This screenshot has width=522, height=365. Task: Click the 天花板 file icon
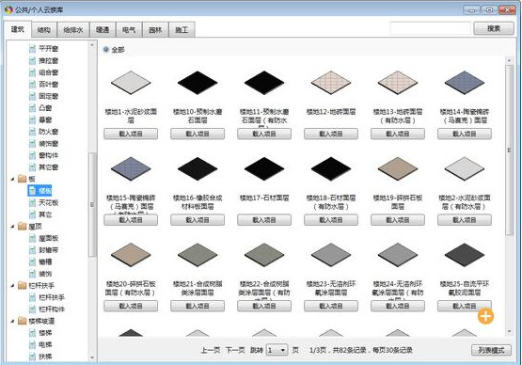click(32, 202)
